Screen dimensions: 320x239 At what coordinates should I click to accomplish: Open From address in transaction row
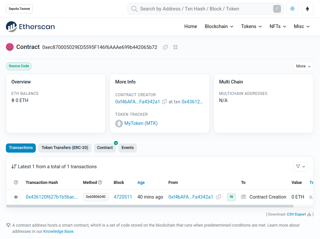[x=191, y=197]
